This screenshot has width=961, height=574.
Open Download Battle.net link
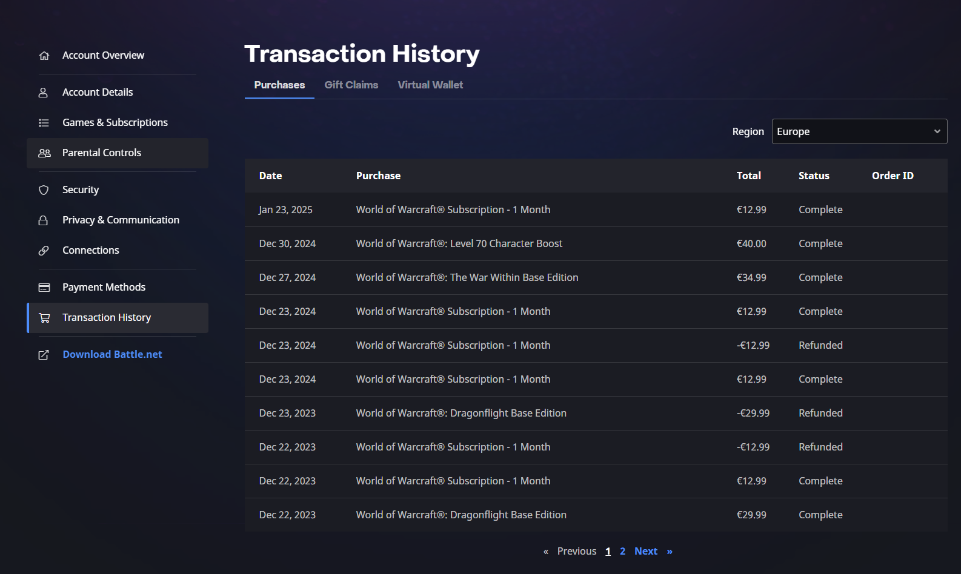click(x=112, y=354)
